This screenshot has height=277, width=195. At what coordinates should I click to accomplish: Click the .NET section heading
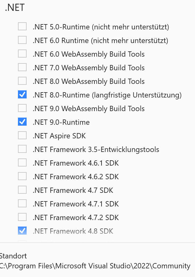(x=15, y=7)
